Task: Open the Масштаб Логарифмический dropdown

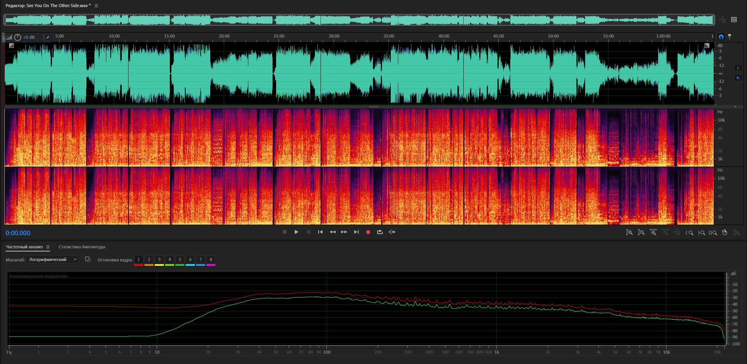Action: click(53, 260)
